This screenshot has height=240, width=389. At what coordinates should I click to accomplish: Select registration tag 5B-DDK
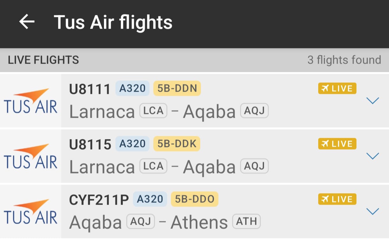coord(177,144)
